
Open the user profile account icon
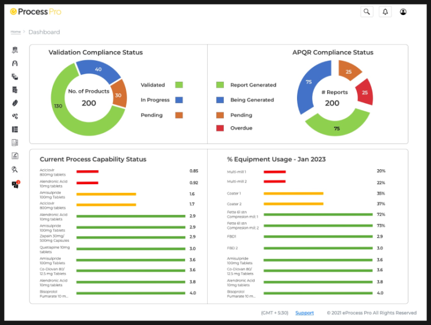click(403, 12)
